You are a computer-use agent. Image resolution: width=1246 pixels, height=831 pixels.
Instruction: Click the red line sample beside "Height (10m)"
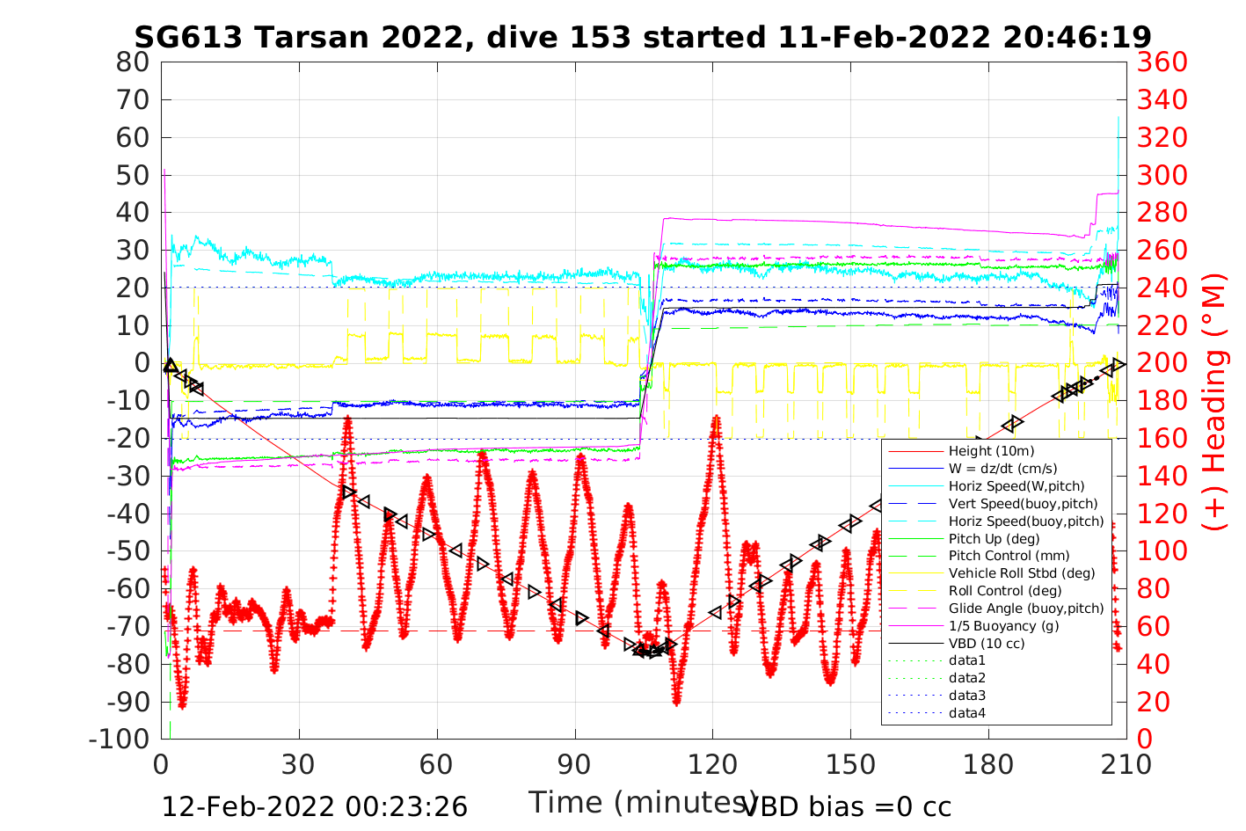point(914,452)
